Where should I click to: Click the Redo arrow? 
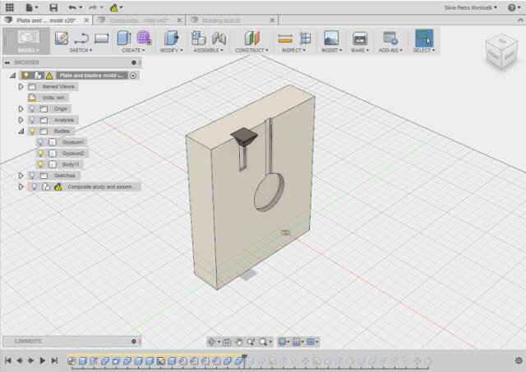point(93,7)
